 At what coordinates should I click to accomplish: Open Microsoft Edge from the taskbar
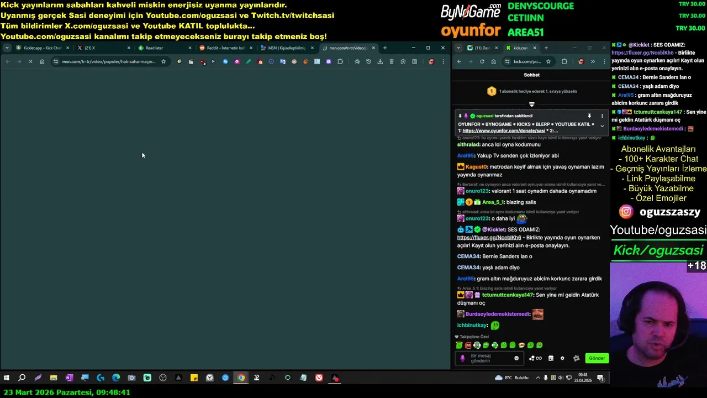click(116, 378)
